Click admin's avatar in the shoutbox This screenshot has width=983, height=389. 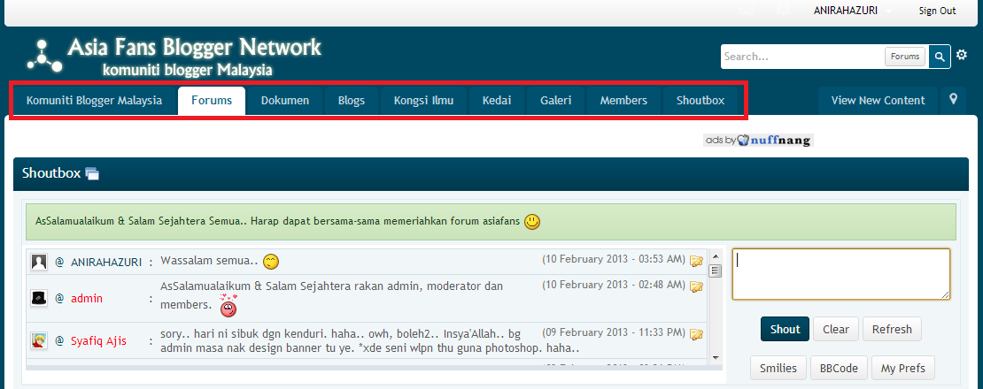tap(39, 298)
